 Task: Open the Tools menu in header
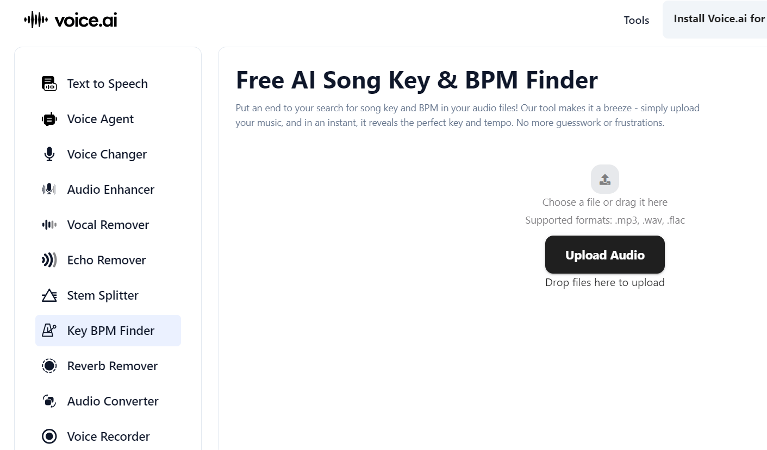click(637, 20)
